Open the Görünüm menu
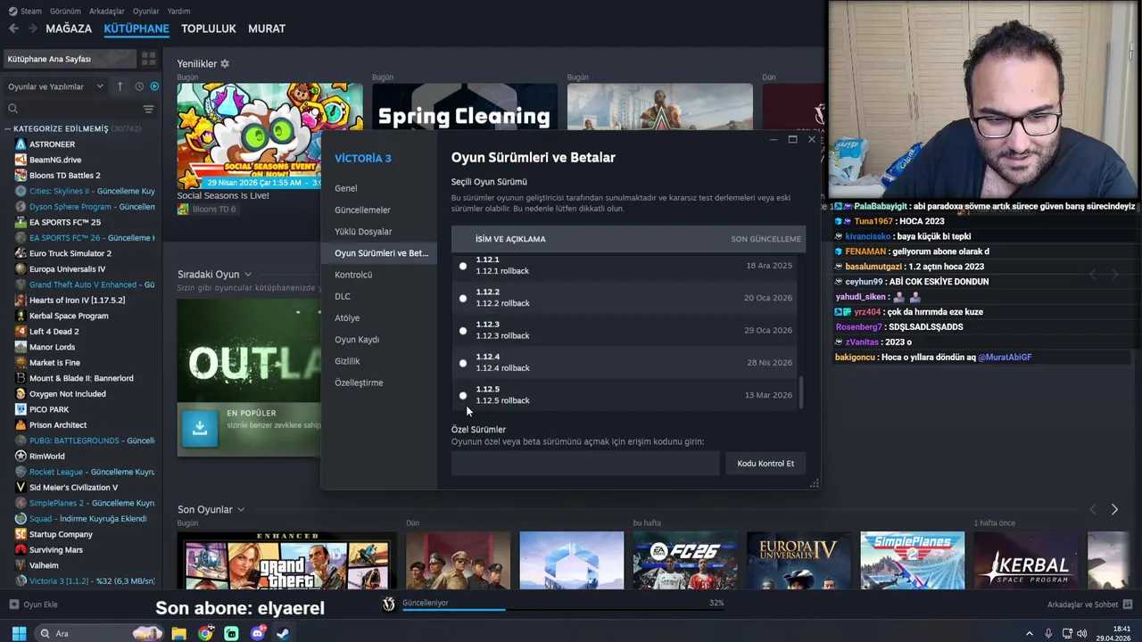This screenshot has height=642, width=1142. (x=65, y=11)
